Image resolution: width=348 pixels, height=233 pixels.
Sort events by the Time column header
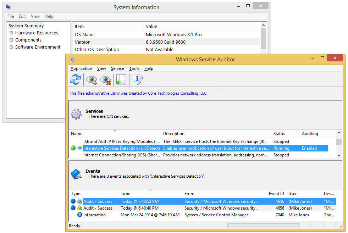pyautogui.click(x=150, y=194)
